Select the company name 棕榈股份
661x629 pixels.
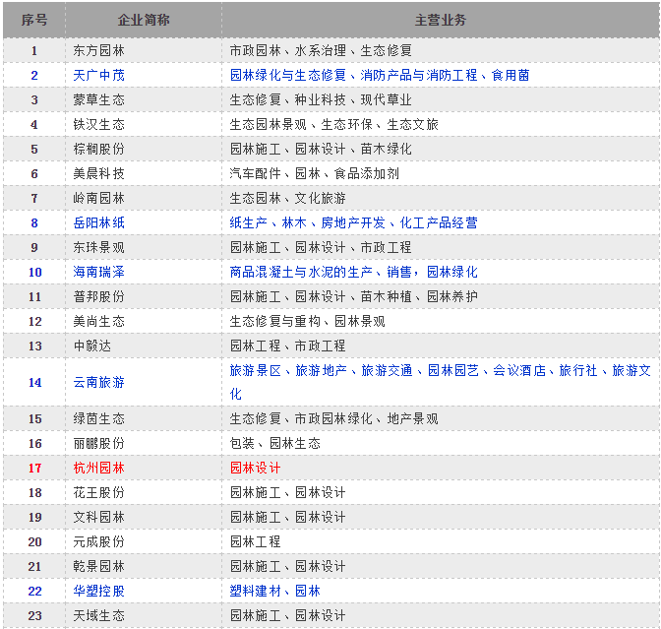(x=98, y=149)
